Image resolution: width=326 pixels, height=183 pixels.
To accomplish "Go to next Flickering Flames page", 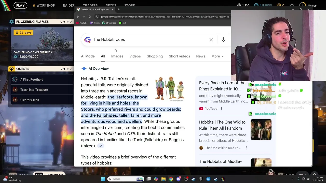I will (71, 22).
